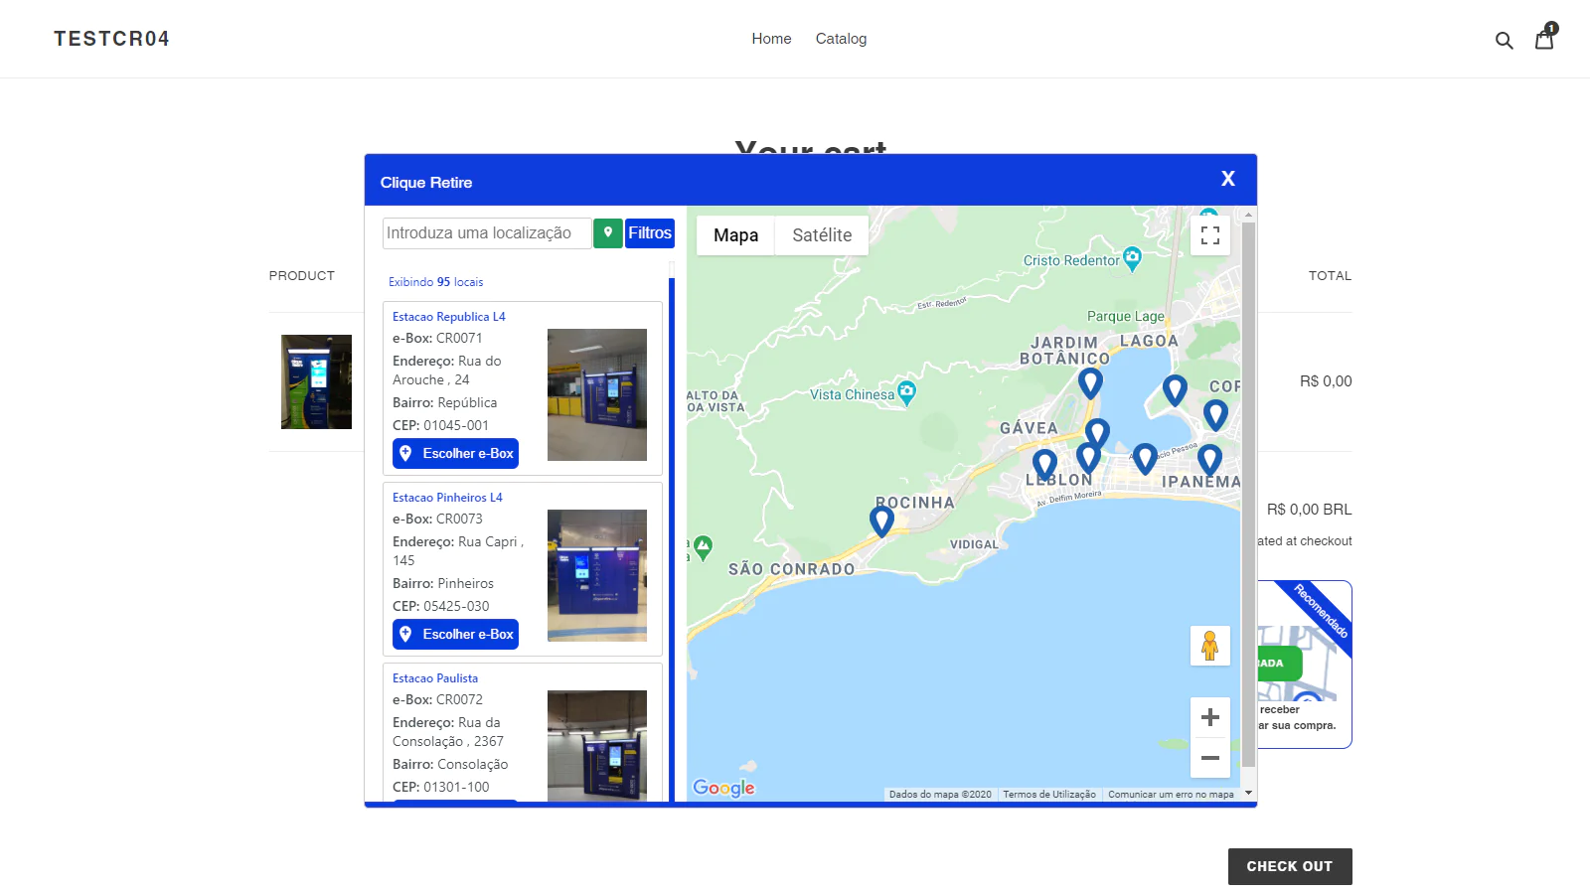Select marker on lagoon's east shore

(1175, 390)
